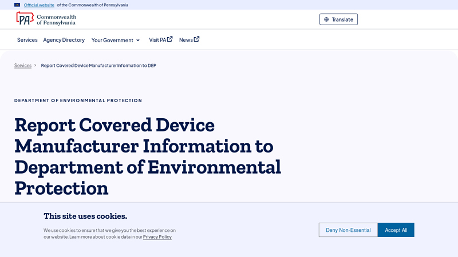The image size is (458, 257).
Task: Click external link icon next to Visit PA
Action: [169, 39]
